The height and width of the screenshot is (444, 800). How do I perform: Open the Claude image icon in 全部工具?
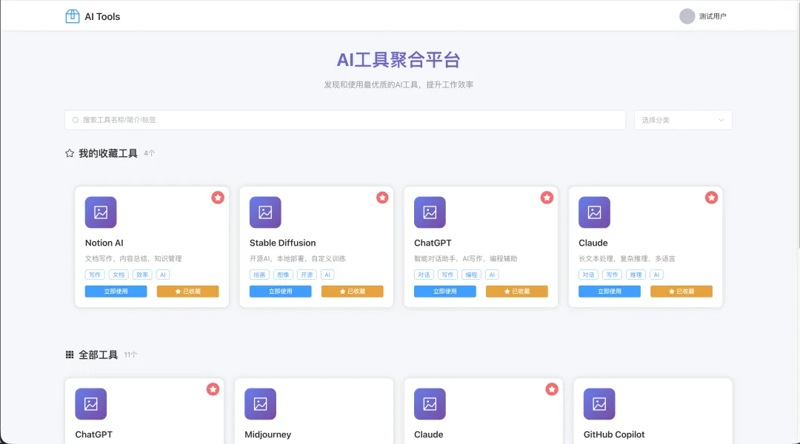(x=430, y=404)
